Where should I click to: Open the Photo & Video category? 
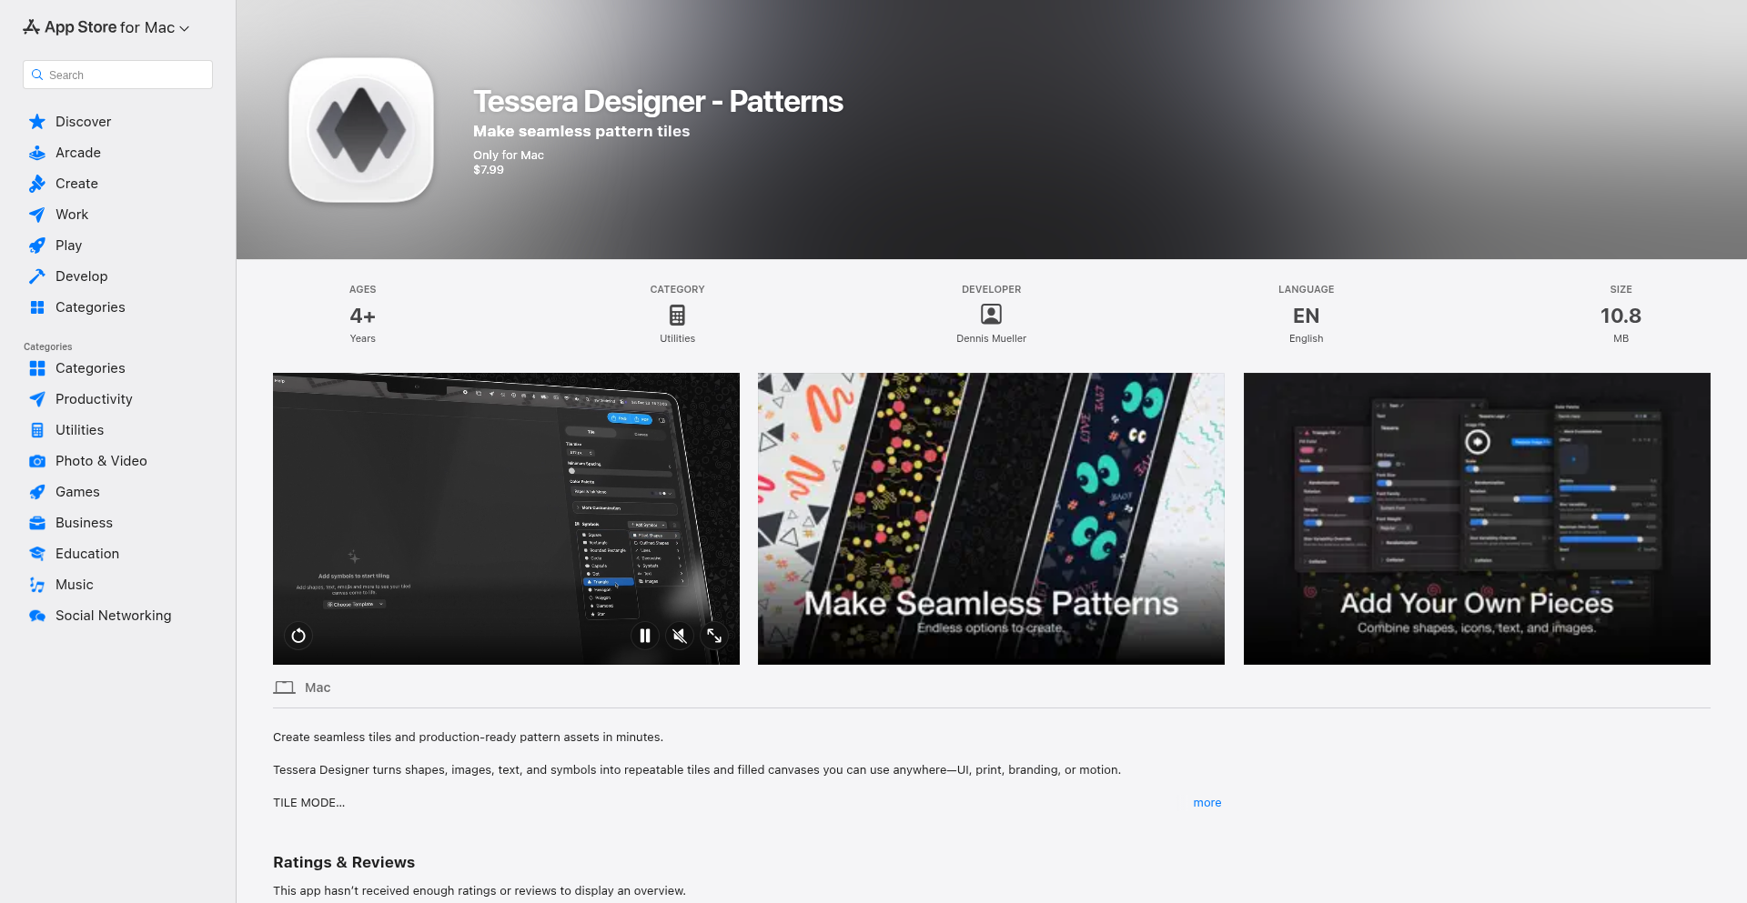pyautogui.click(x=100, y=460)
